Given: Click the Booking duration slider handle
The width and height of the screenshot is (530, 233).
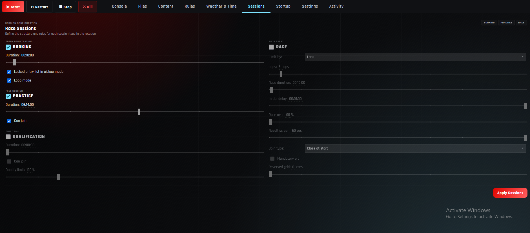Looking at the screenshot, I should click(14, 62).
